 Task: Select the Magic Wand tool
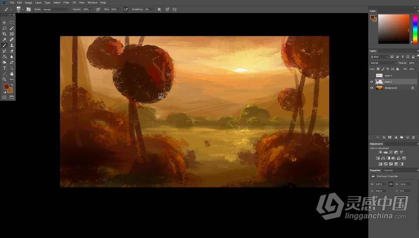point(11,28)
